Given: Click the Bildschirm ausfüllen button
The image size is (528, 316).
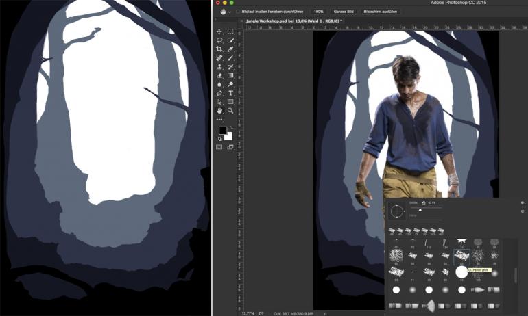Looking at the screenshot, I should point(380,12).
